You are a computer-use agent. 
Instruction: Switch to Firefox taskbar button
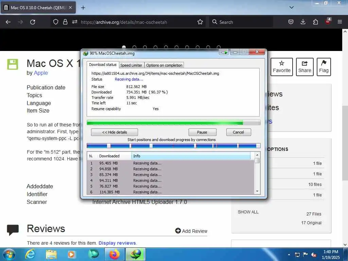pos(114,254)
